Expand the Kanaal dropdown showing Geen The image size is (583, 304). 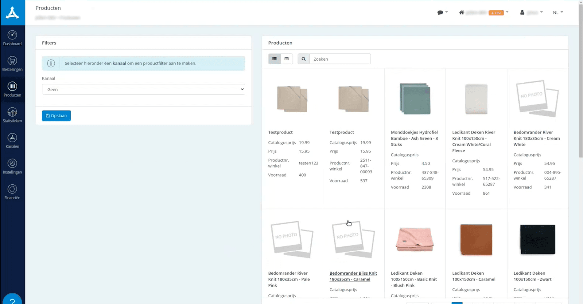point(143,89)
